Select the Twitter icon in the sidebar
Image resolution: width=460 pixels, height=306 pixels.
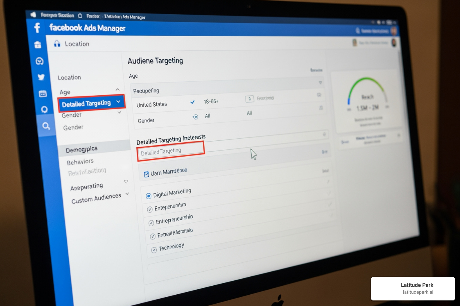pos(41,77)
